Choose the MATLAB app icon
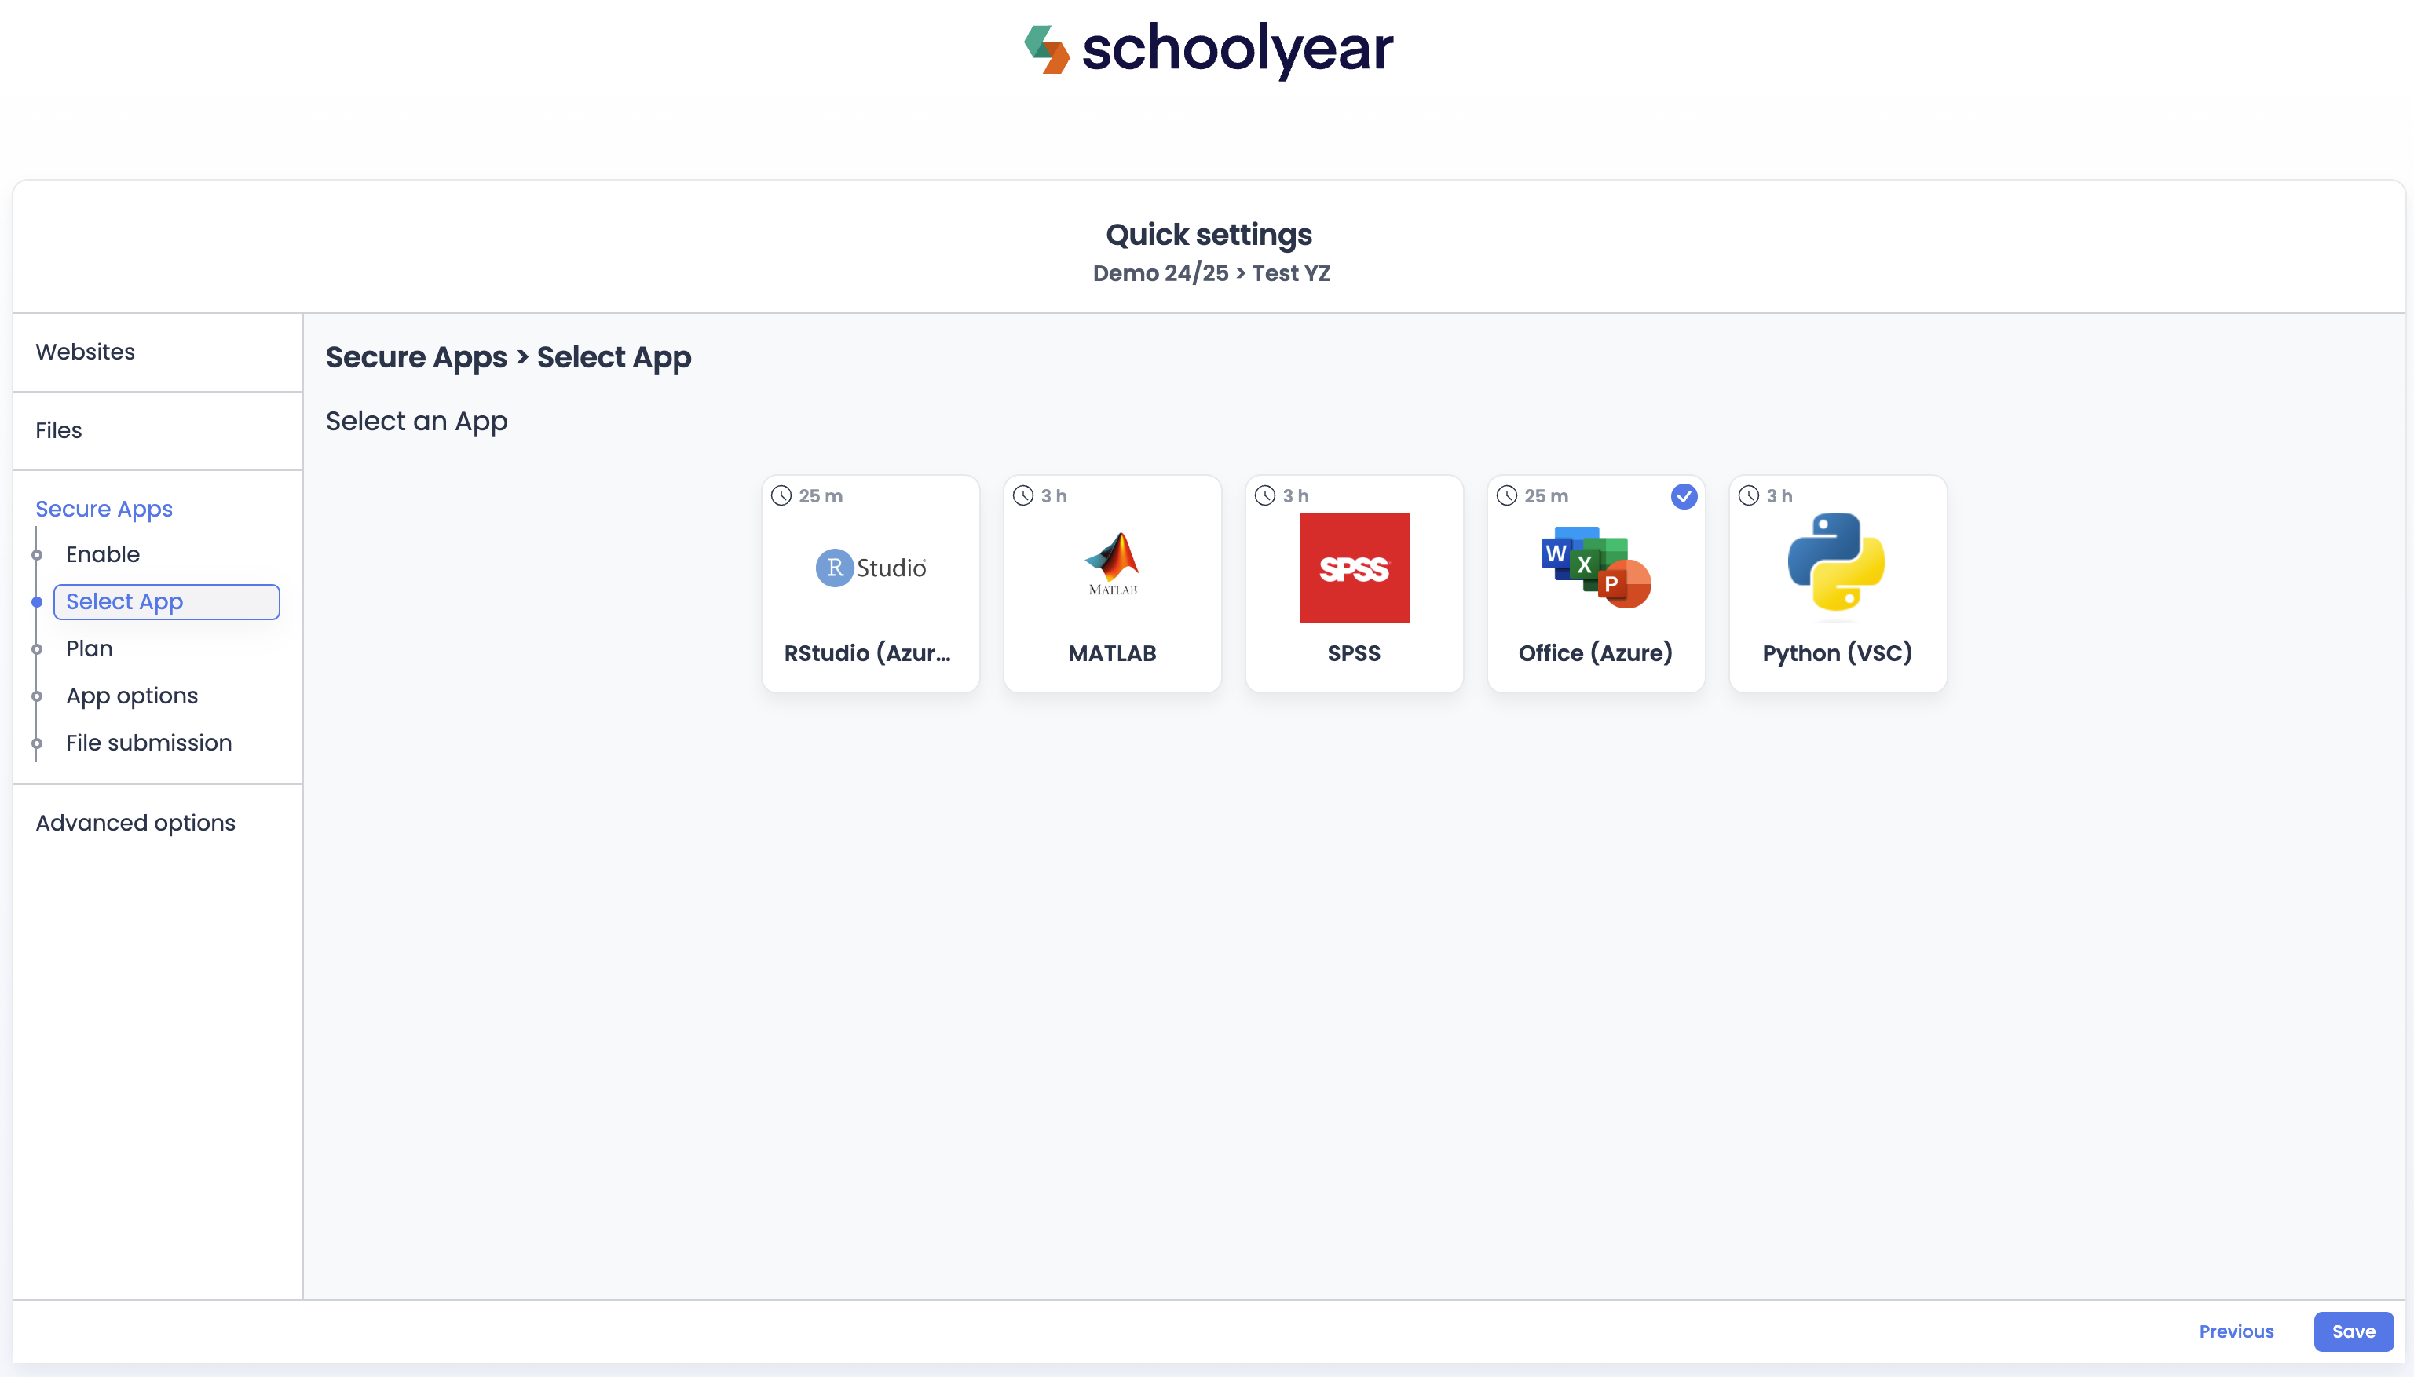The height and width of the screenshot is (1377, 2414). coord(1113,564)
